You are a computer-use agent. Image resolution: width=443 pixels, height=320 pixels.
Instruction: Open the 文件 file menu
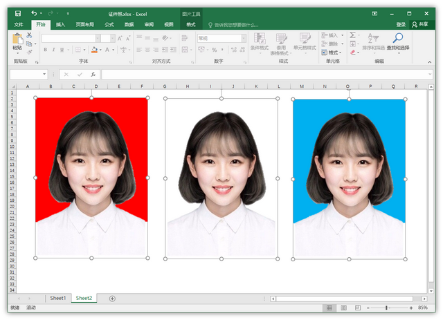19,24
